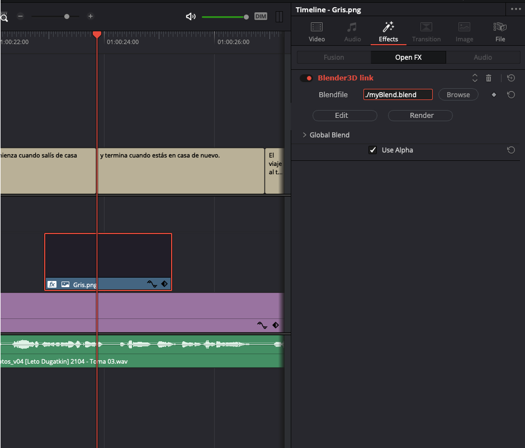
Task: Add keyframe for Blendfile parameter
Action: click(494, 95)
